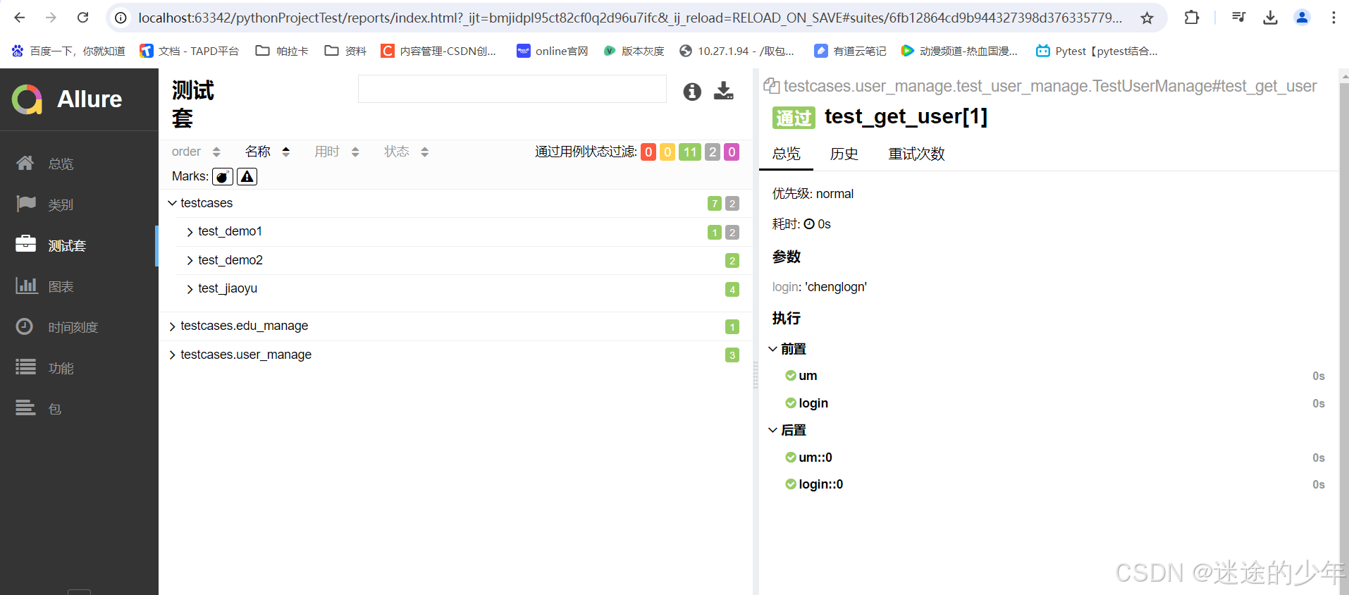Open the Chrome three-dot menu
This screenshot has width=1349, height=595.
1333,18
